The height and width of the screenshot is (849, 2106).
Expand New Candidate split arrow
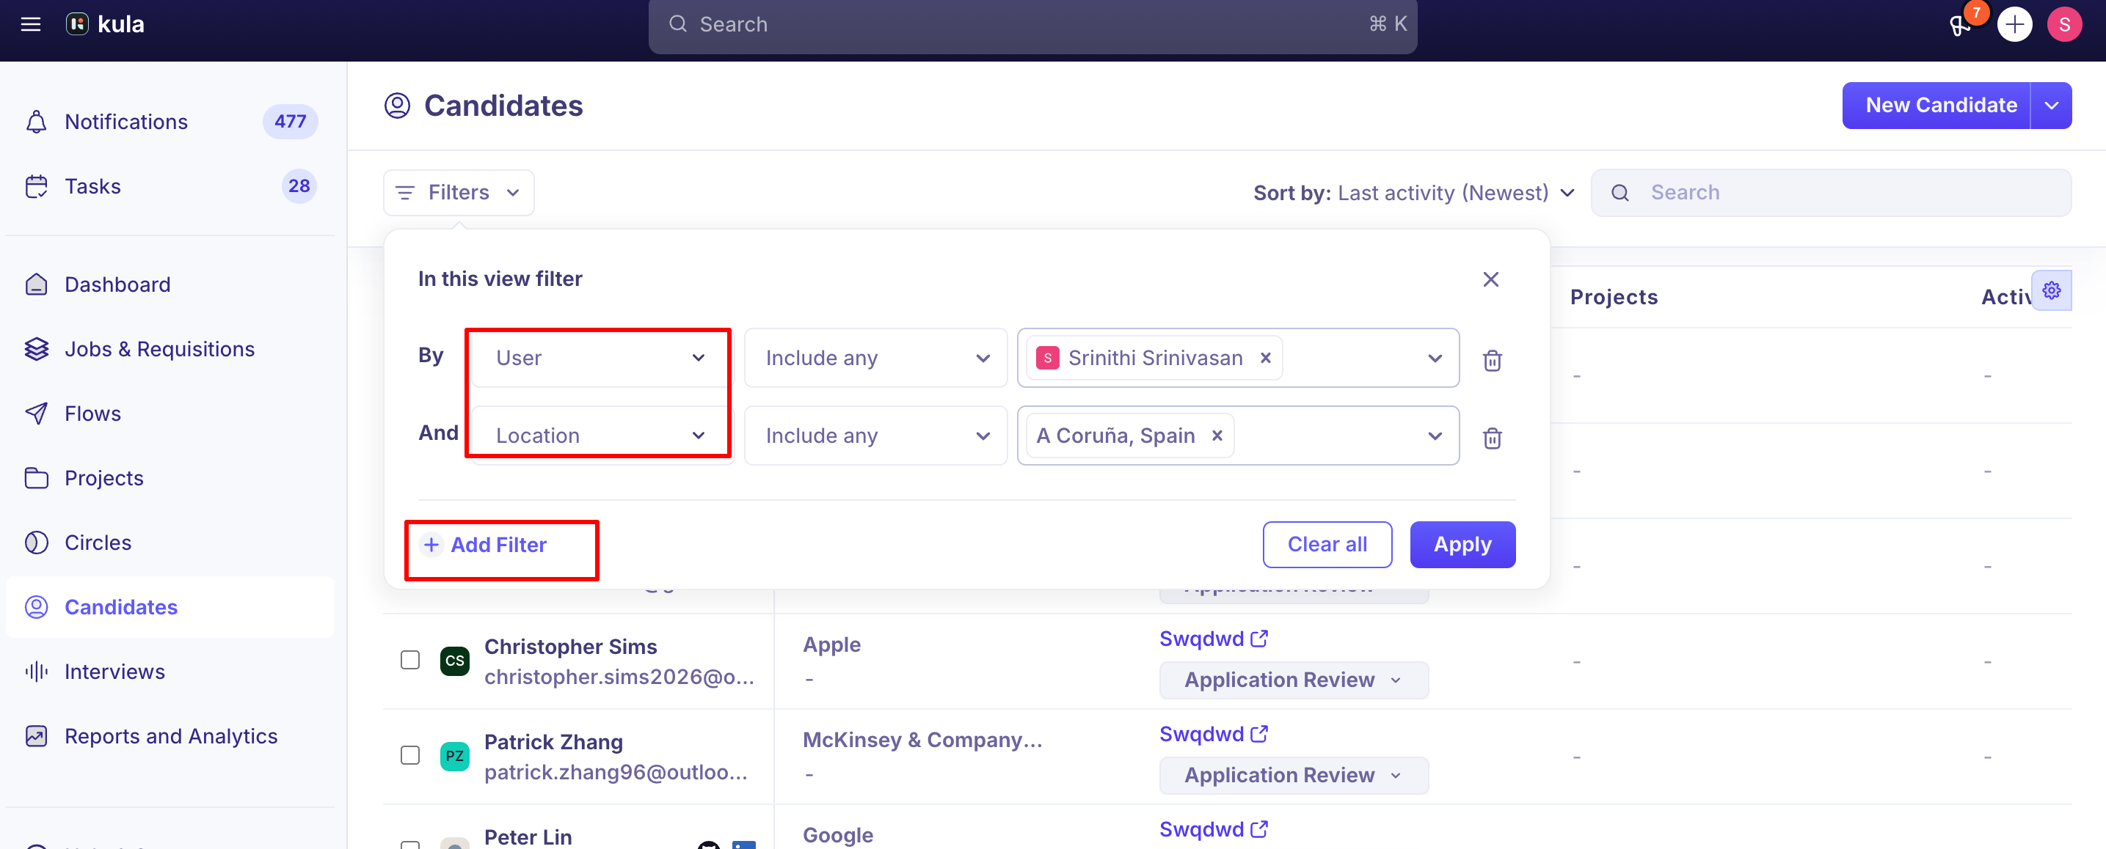[2051, 106]
